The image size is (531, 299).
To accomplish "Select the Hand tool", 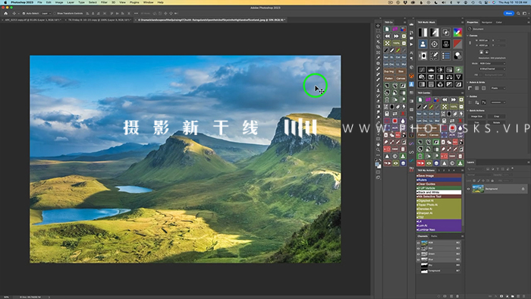I will (x=378, y=144).
